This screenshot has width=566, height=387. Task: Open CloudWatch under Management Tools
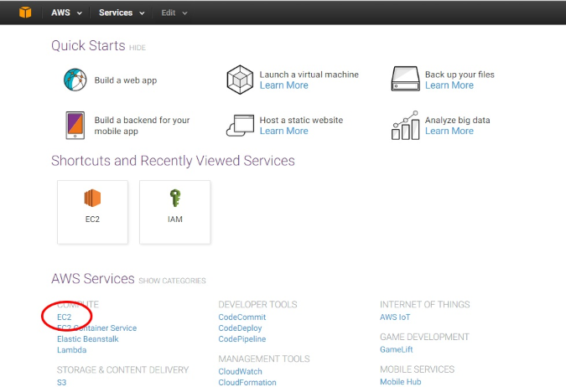pos(240,371)
